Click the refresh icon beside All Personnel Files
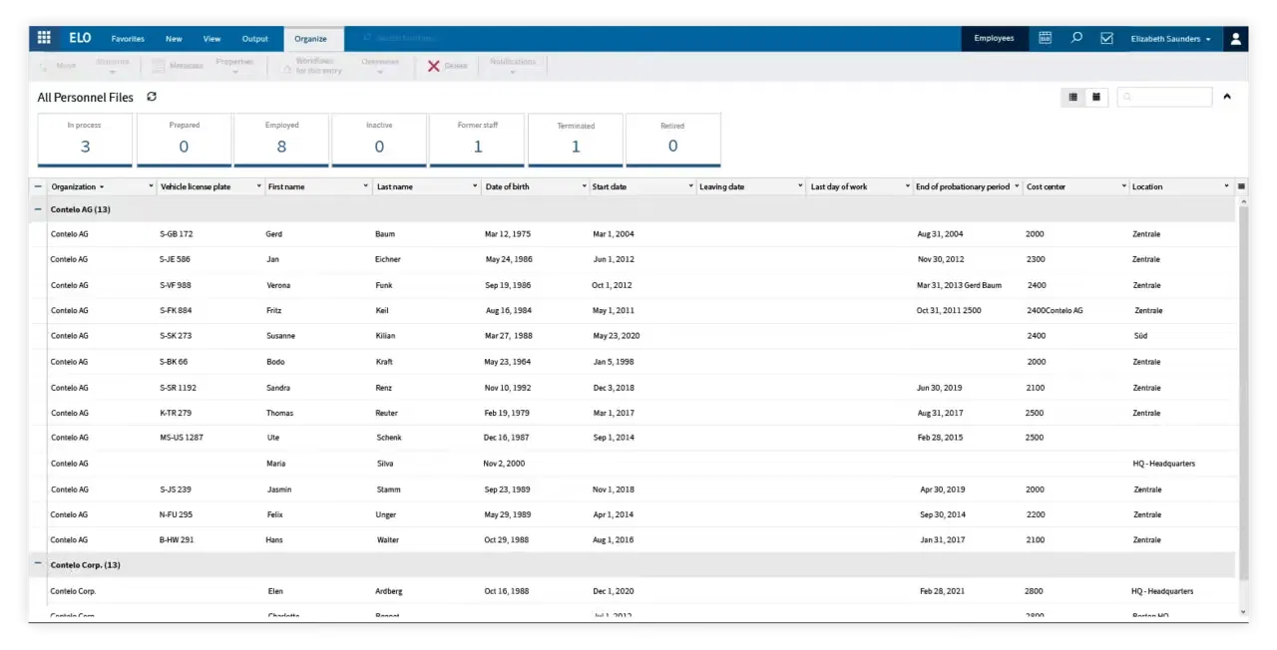 pos(151,97)
